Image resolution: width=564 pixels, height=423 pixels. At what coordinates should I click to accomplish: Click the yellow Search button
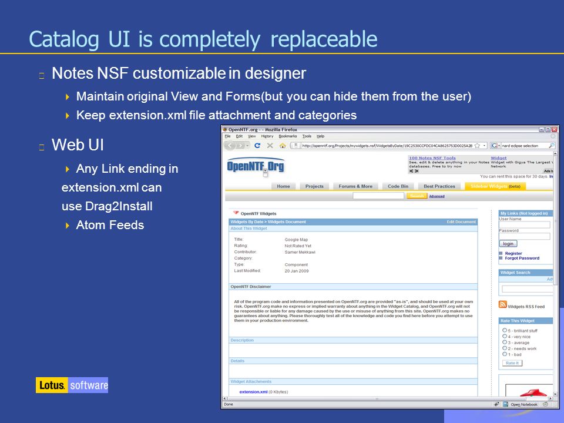pos(417,196)
